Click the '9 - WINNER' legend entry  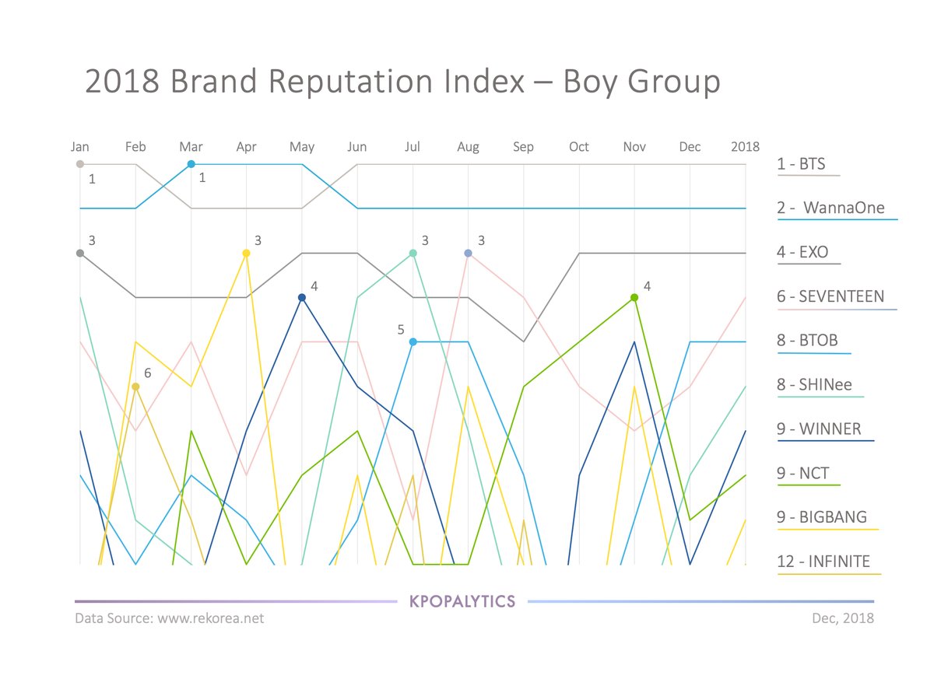click(x=819, y=429)
